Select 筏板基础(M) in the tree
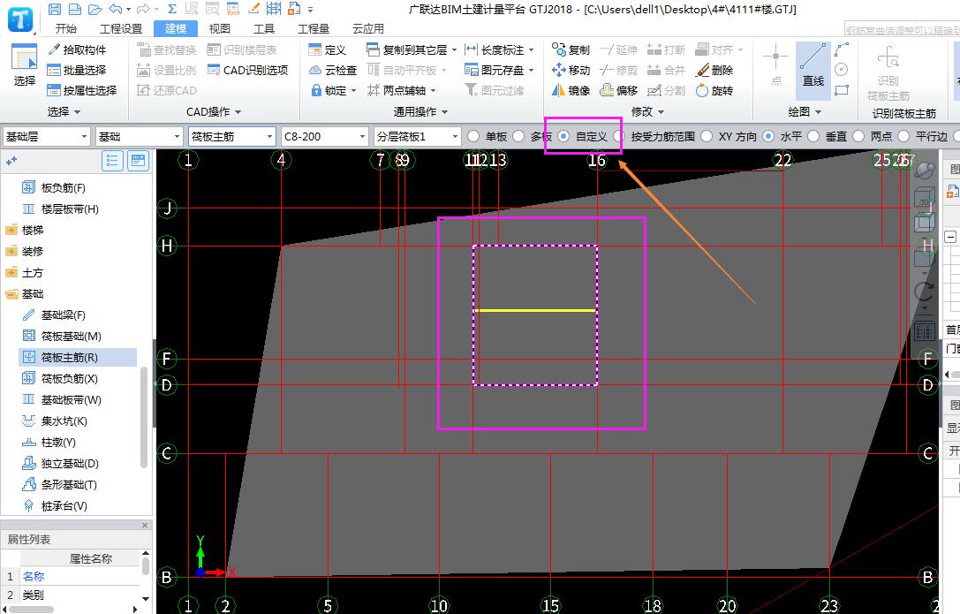Viewport: 960px width, 614px height. pos(71,336)
